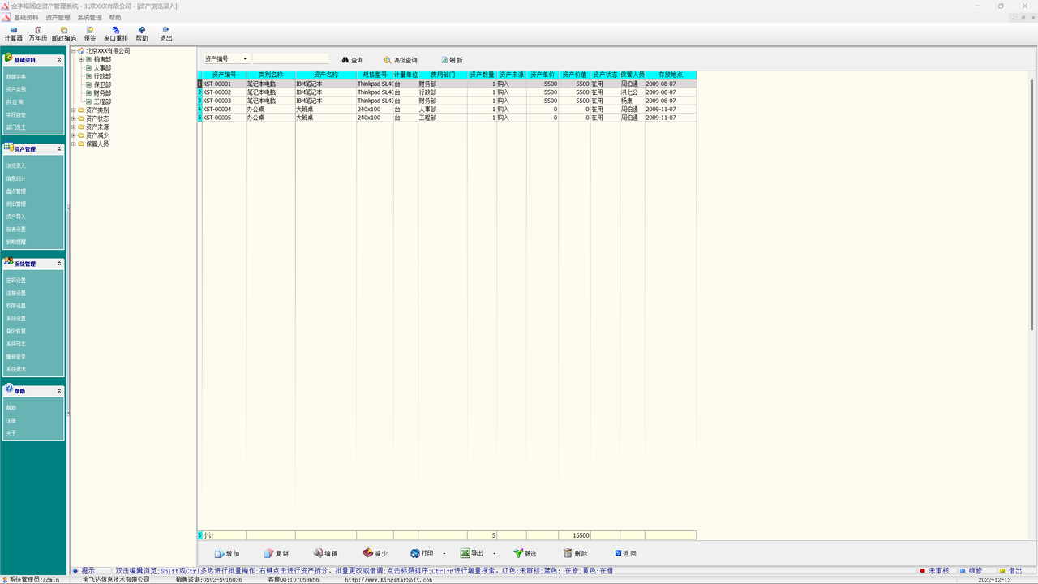Open the 系统管理 menu

[89, 17]
